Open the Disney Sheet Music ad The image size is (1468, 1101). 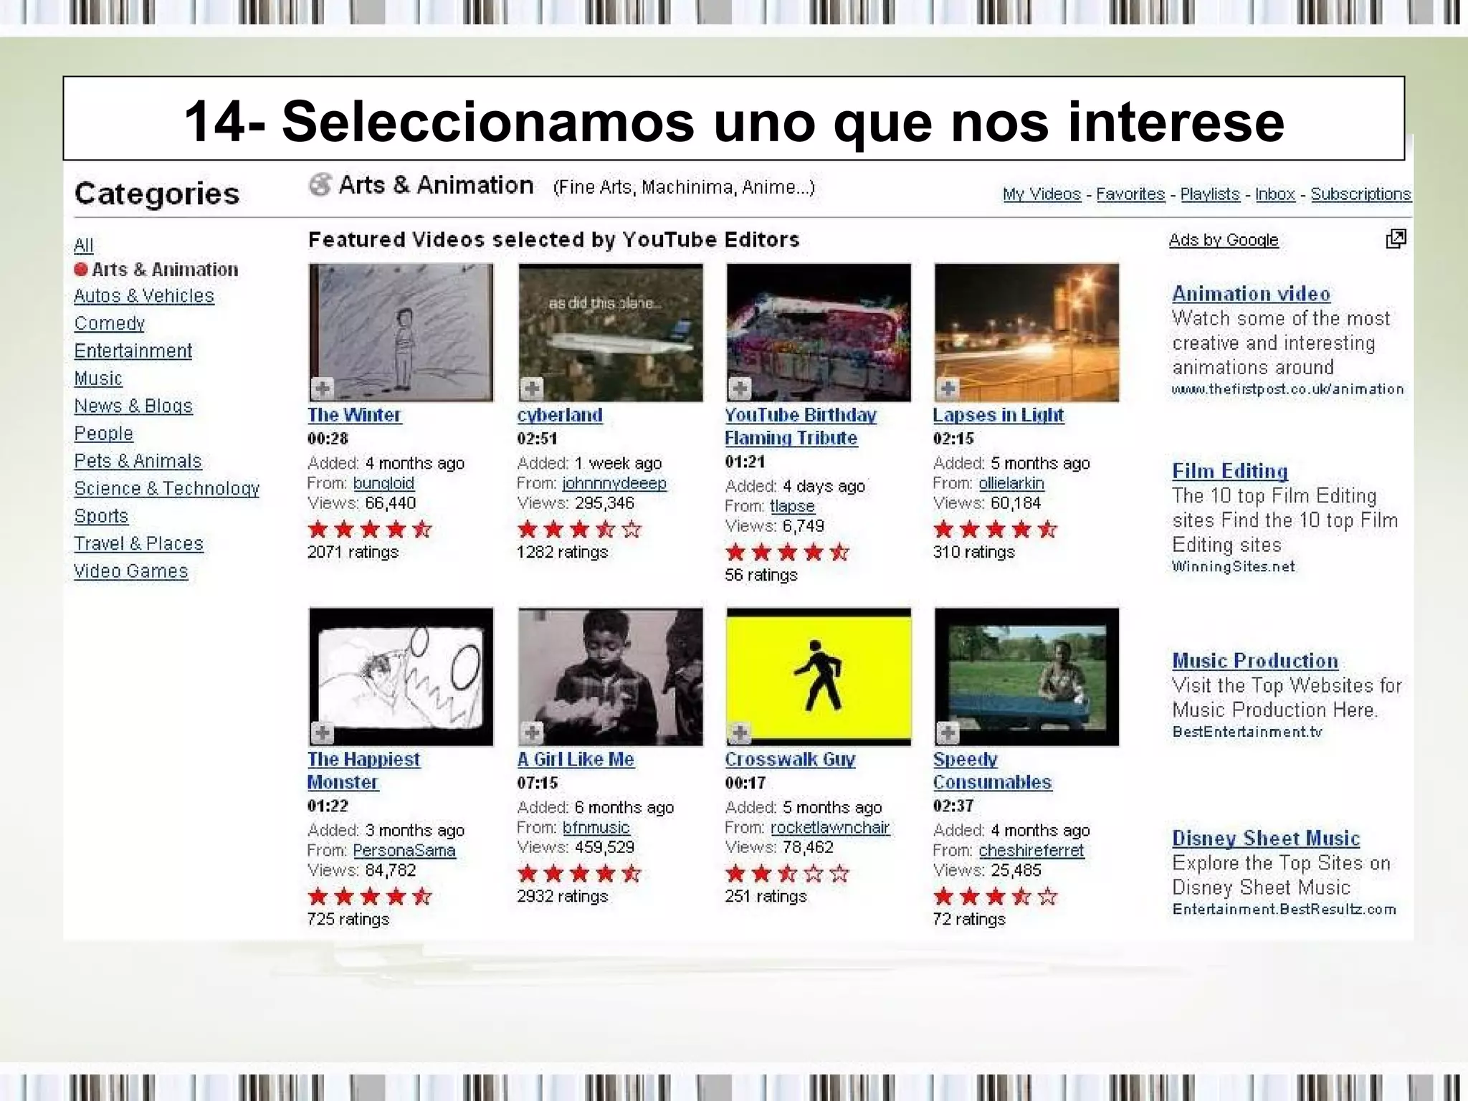[x=1266, y=838]
